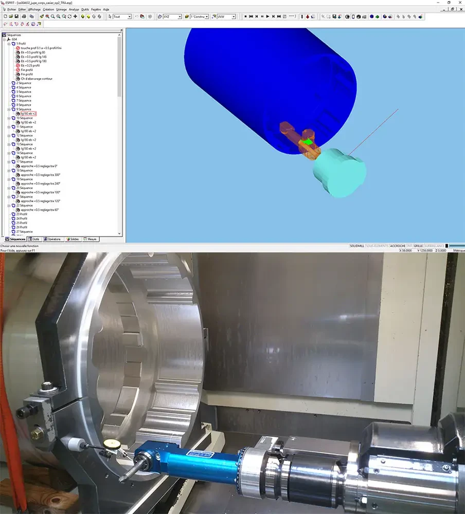Viewport: 465px width, 514px height.
Task: Toggle ACCROCHE snap mode in status bar
Action: pyautogui.click(x=398, y=246)
